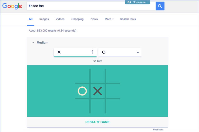Click the About 883.000 results text
The height and width of the screenshot is (132, 199).
52,31
